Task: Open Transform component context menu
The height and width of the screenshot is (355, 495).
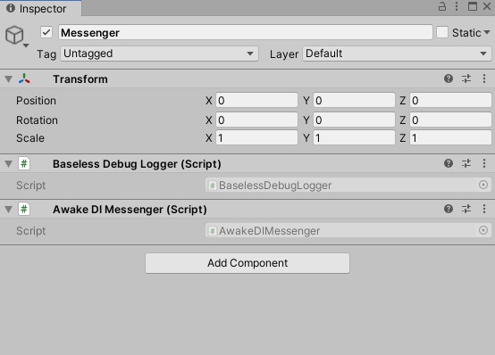Action: (484, 78)
